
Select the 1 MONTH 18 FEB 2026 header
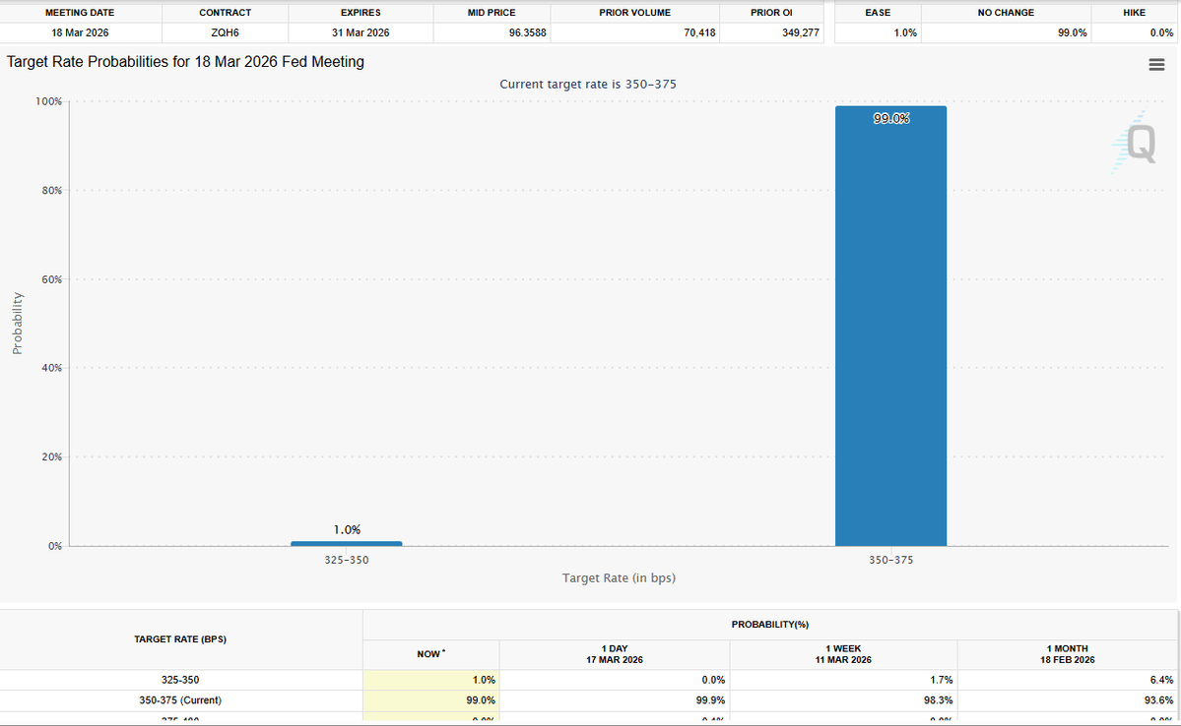1068,654
